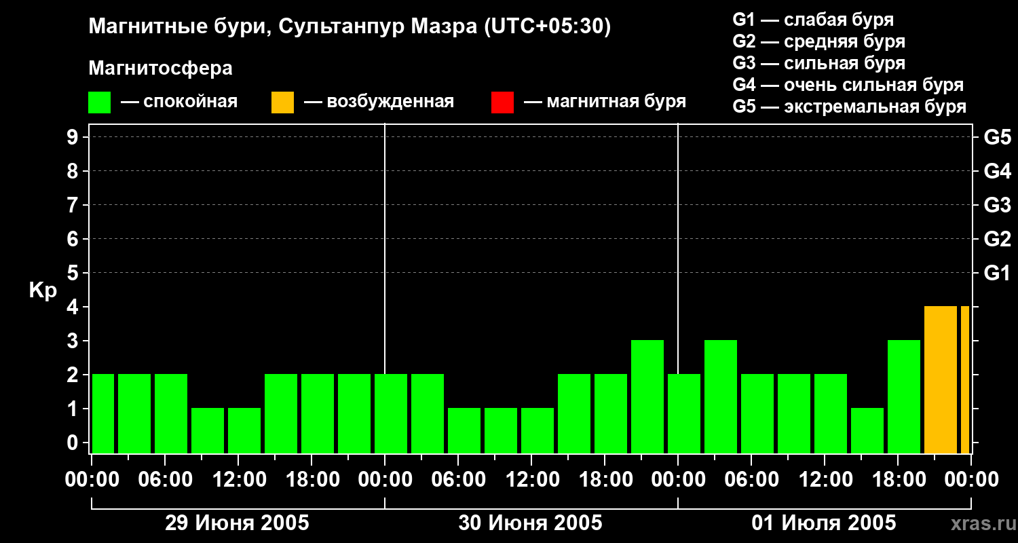Click the wide orange Kp 4 bar
This screenshot has width=1018, height=543.
(x=941, y=380)
